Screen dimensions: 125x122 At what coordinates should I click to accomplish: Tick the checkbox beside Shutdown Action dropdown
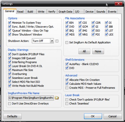click(57, 41)
